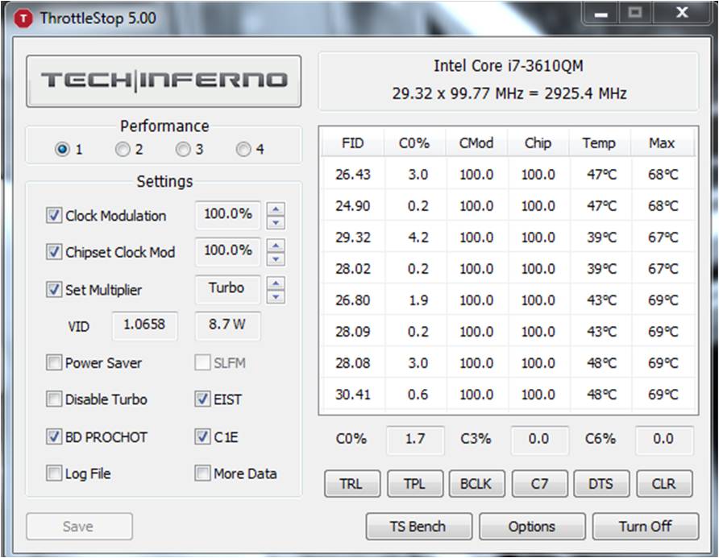Decrease Clock Modulation with down arrow
The width and height of the screenshot is (719, 558).
pyautogui.click(x=276, y=223)
